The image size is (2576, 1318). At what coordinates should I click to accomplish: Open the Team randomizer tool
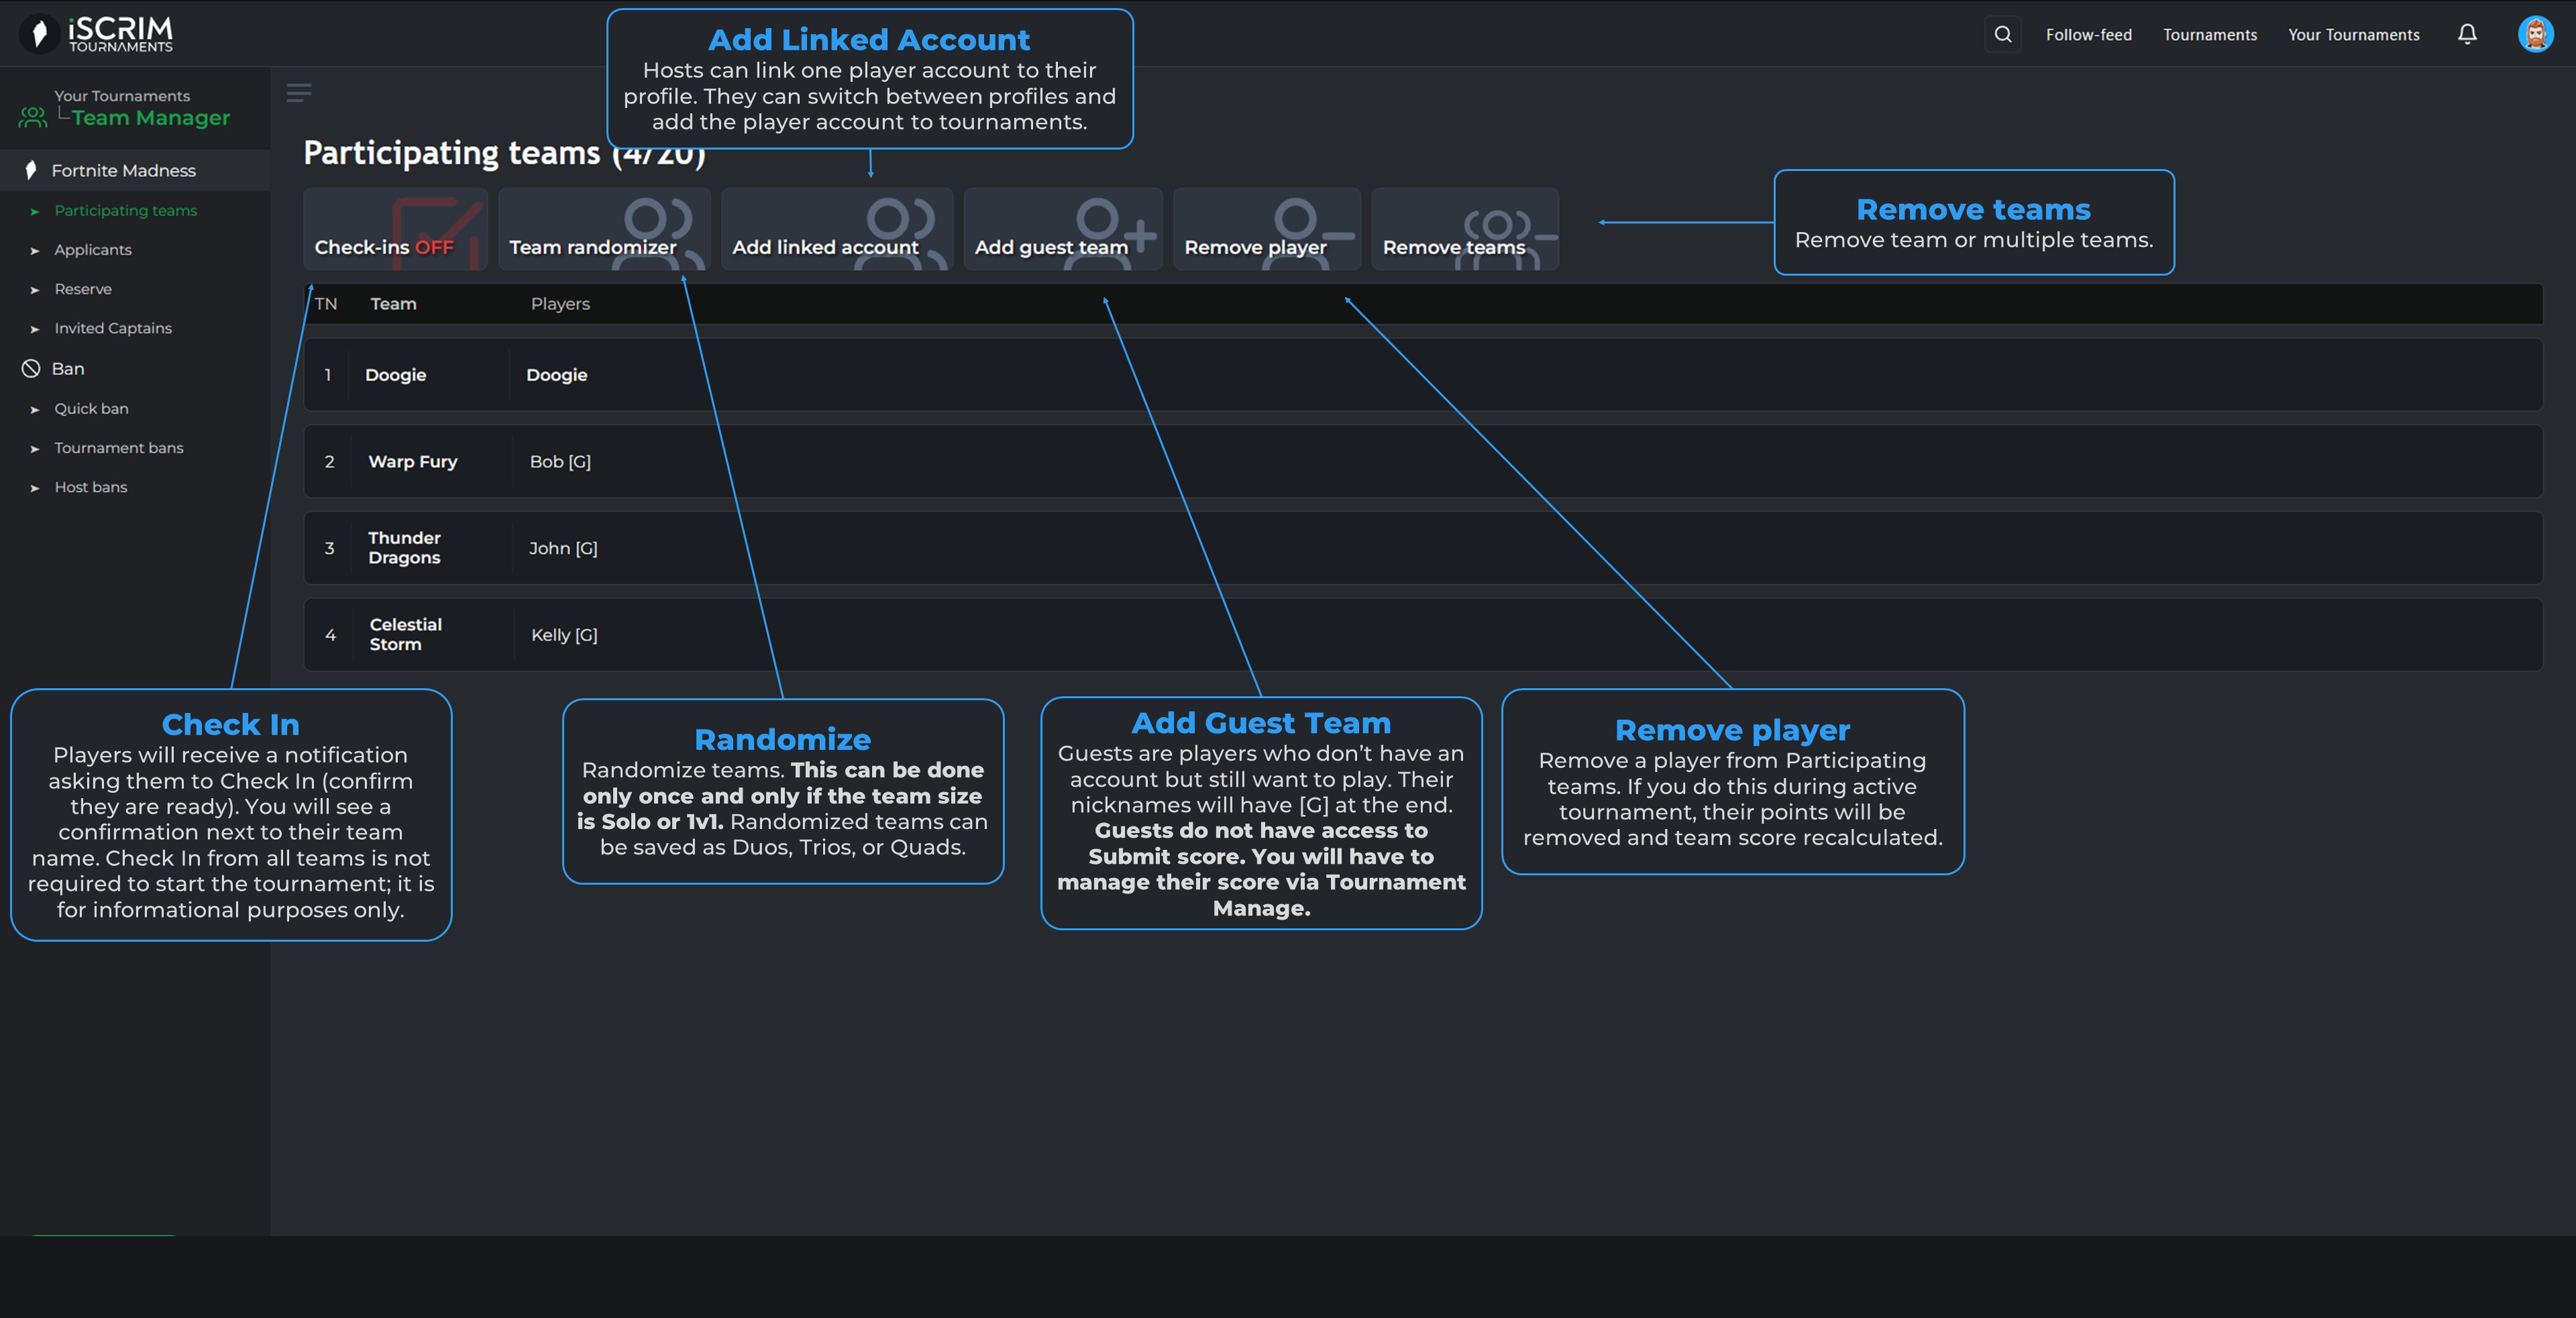click(x=603, y=230)
